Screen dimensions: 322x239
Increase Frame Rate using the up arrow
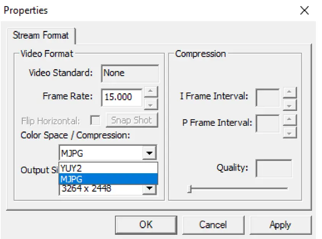[x=151, y=93]
